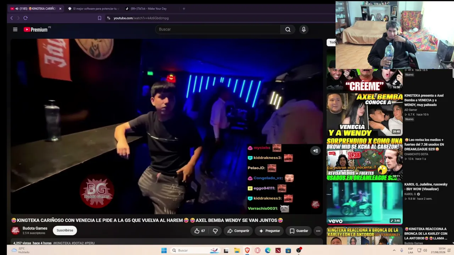Screen dimensions: 454x255
Task: Go back with the browser back arrow
Action: 11,18
